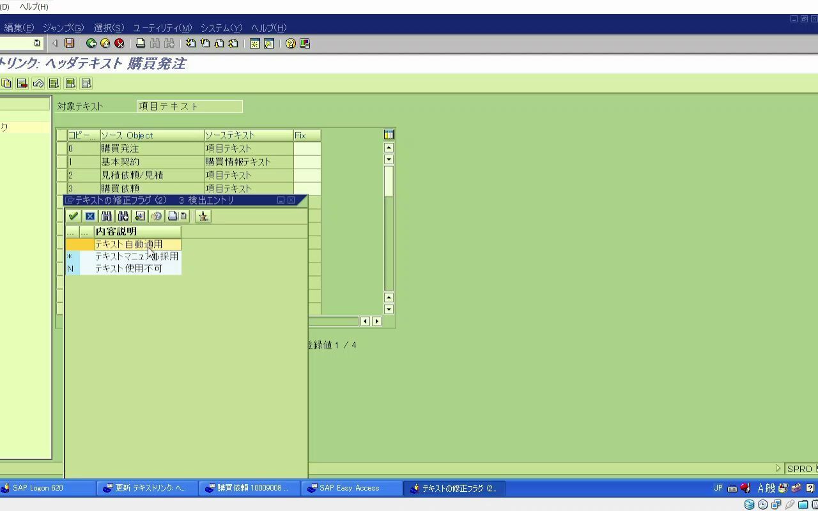Screen dimensions: 818x511
Task: Click the binoculars Find icon in popup
Action: (x=107, y=216)
